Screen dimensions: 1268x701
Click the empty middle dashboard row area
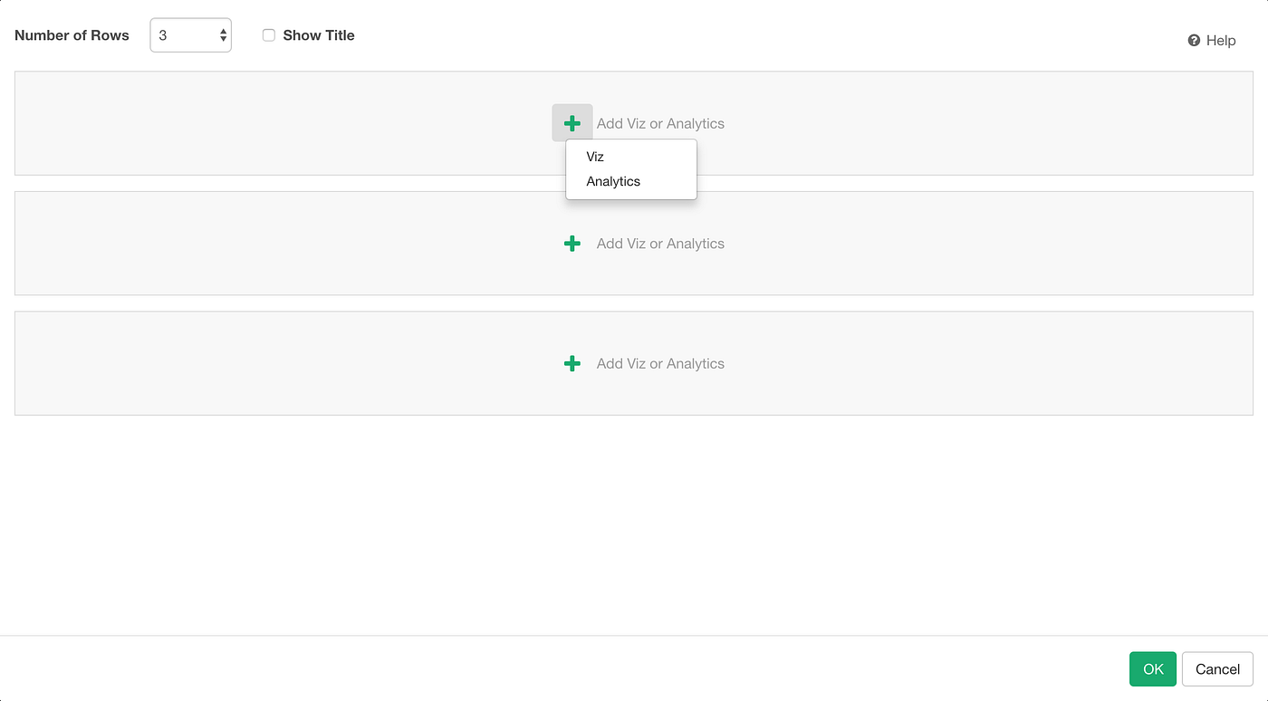(x=272, y=243)
